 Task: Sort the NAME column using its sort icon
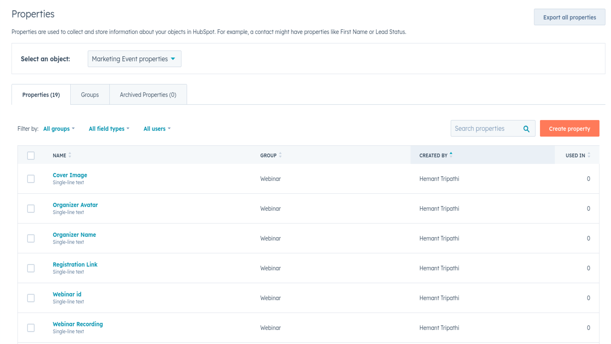[70, 156]
